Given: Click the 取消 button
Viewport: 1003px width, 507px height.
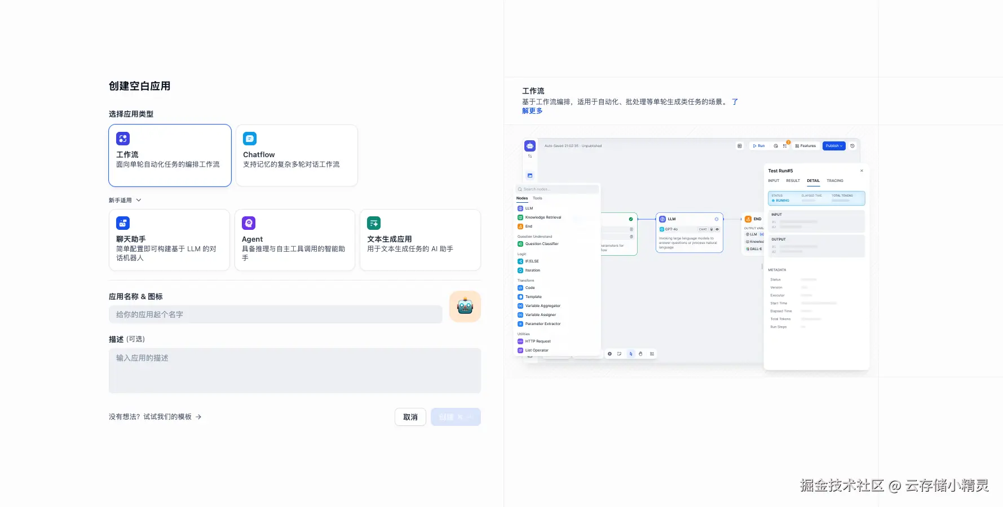Looking at the screenshot, I should click(x=410, y=417).
